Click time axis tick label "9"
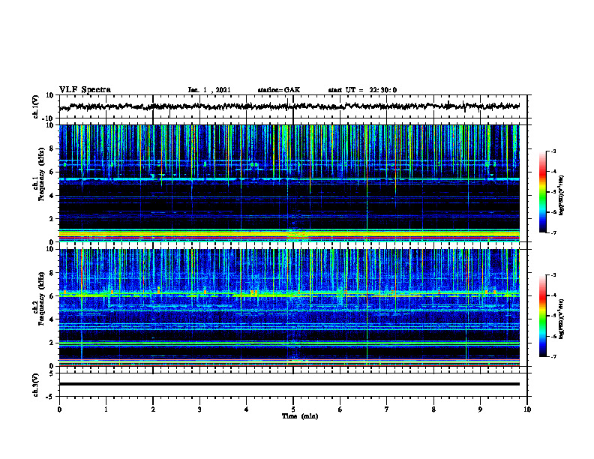Image resolution: width=594 pixels, height=459 pixels. (480, 409)
